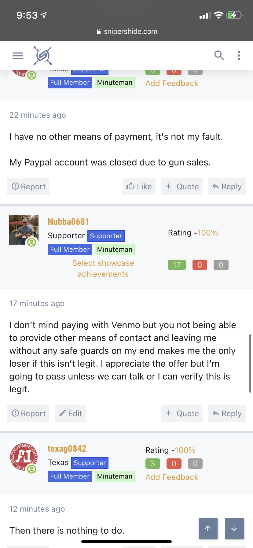The image size is (253, 548).
Task: Select showcase achievements link
Action: (103, 268)
